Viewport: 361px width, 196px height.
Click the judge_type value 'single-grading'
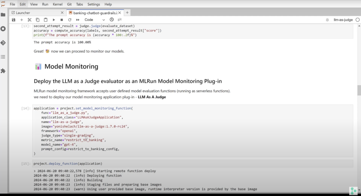click(77, 136)
